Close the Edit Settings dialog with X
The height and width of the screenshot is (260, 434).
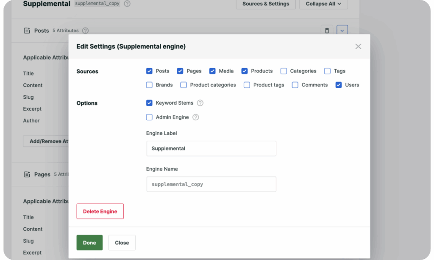click(x=358, y=47)
